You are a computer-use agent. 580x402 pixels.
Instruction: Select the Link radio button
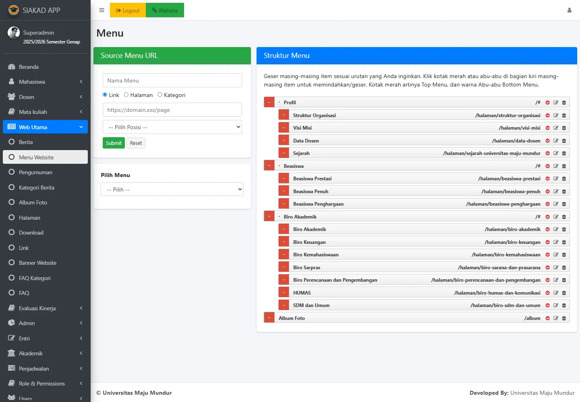pos(105,95)
